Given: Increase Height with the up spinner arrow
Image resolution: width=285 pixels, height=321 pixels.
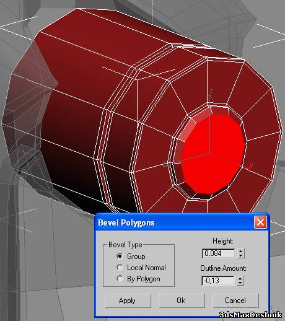Looking at the screenshot, I should (x=240, y=251).
